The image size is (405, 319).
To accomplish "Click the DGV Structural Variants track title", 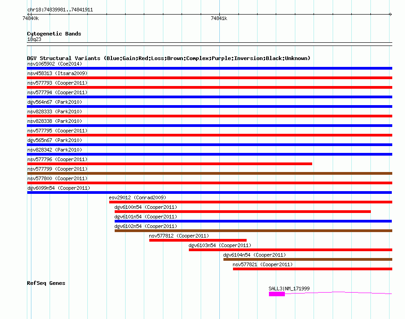I will (x=168, y=58).
